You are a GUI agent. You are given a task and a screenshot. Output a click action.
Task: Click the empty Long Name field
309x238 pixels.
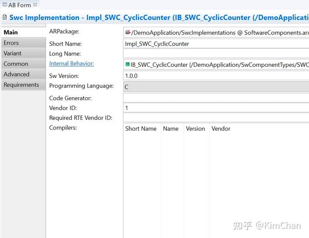(x=216, y=53)
